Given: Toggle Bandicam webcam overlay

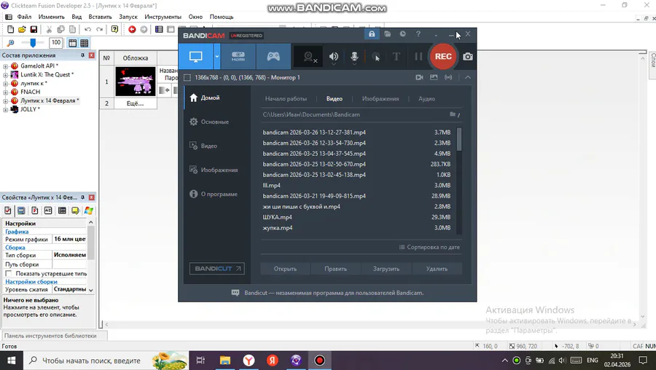Looking at the screenshot, I should point(308,56).
